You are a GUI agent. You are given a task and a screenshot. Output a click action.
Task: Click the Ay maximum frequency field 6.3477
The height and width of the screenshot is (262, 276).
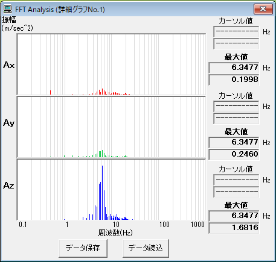234,142
